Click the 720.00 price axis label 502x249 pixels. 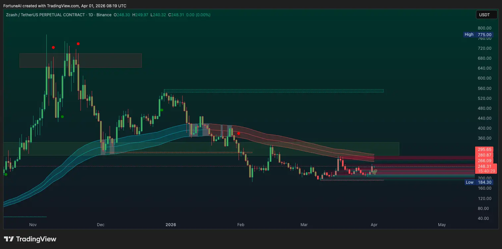pyautogui.click(x=484, y=48)
